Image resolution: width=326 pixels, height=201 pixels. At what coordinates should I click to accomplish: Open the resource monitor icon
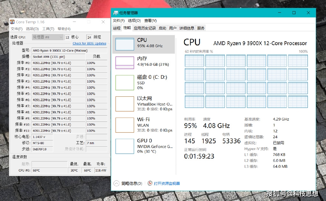150,183
